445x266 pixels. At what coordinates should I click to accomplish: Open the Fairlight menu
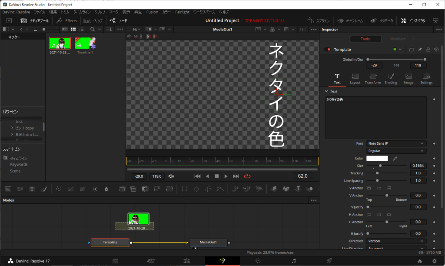182,12
